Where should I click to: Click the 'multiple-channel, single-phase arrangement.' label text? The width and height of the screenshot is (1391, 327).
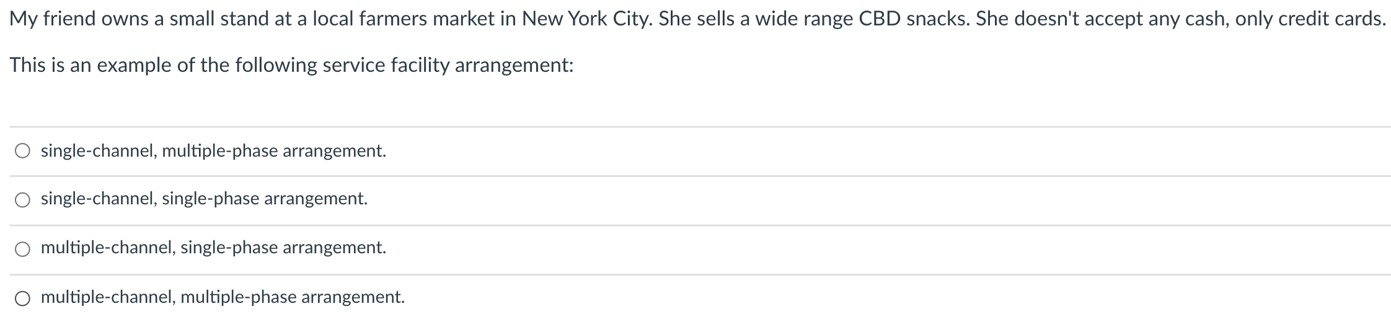pyautogui.click(x=213, y=248)
